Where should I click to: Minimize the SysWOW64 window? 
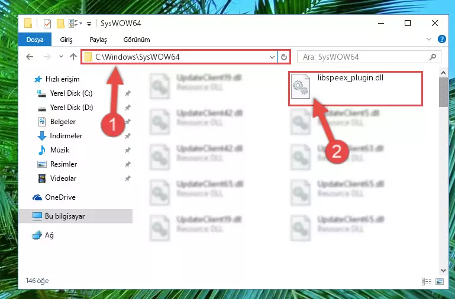point(381,23)
